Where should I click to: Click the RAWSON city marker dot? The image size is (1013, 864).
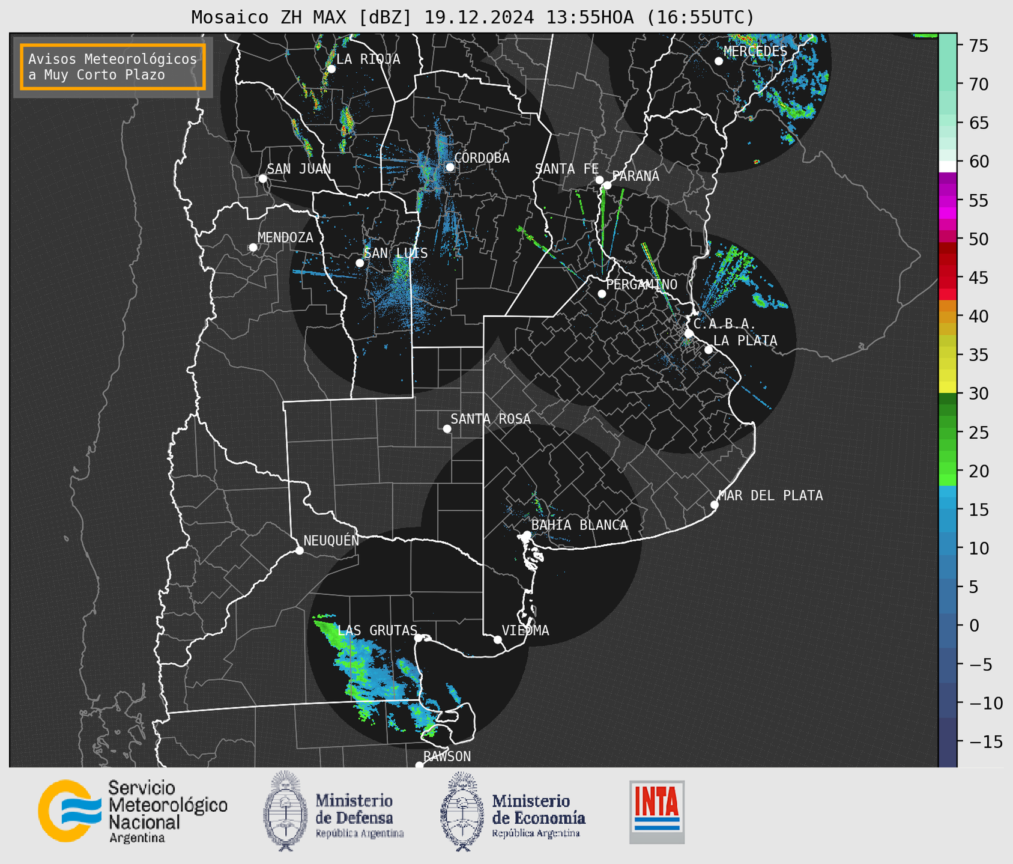tap(419, 765)
